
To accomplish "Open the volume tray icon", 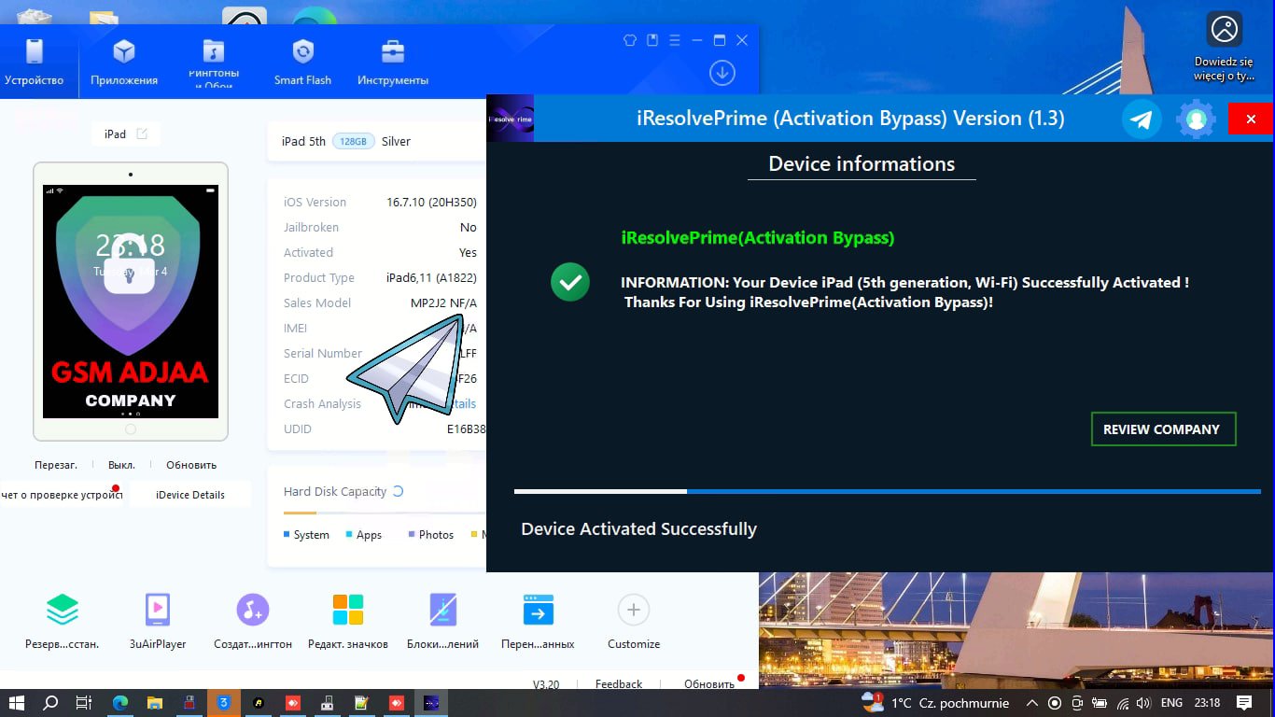I will [1144, 703].
